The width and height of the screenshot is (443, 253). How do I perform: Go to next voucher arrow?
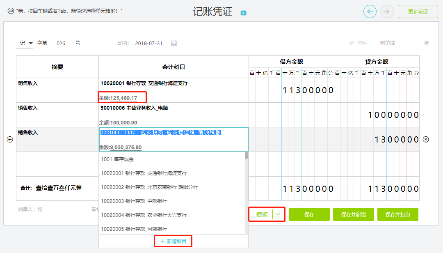point(387,11)
